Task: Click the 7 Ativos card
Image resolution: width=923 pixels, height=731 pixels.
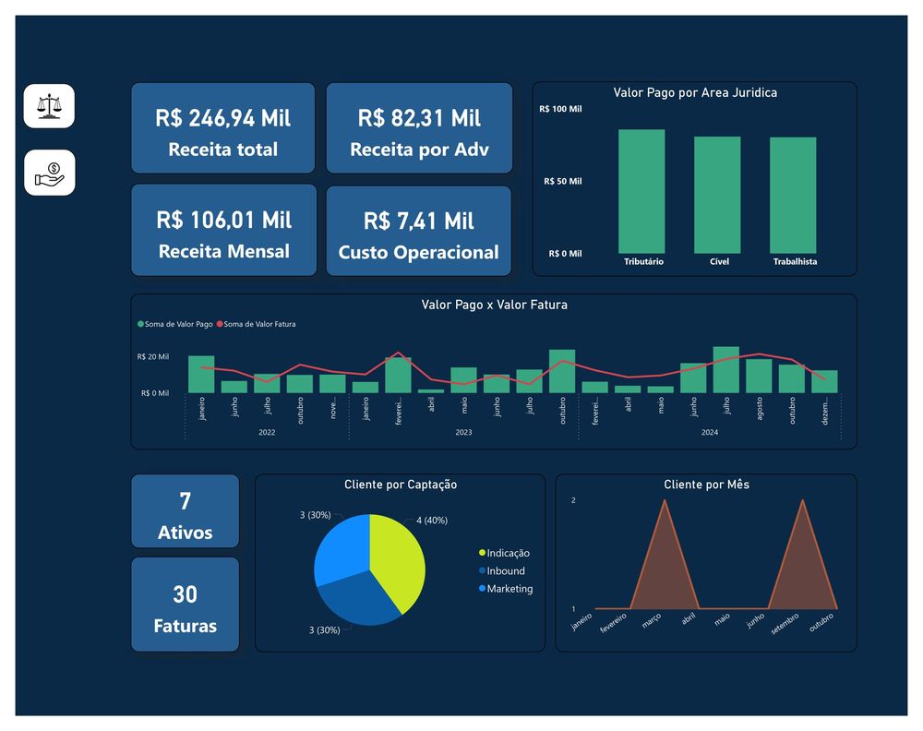Action: coord(185,511)
